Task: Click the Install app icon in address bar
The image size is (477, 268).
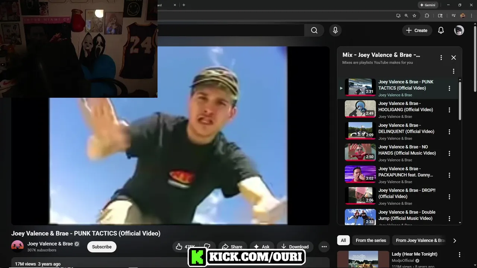Action: (x=398, y=16)
